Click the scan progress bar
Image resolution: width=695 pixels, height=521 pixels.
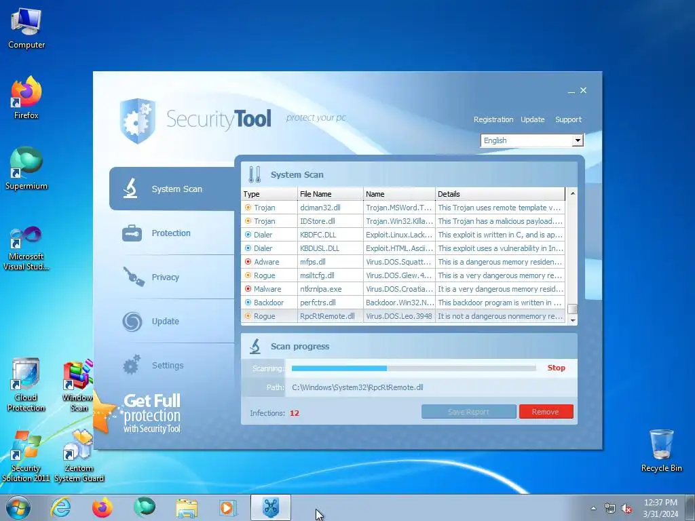click(413, 368)
